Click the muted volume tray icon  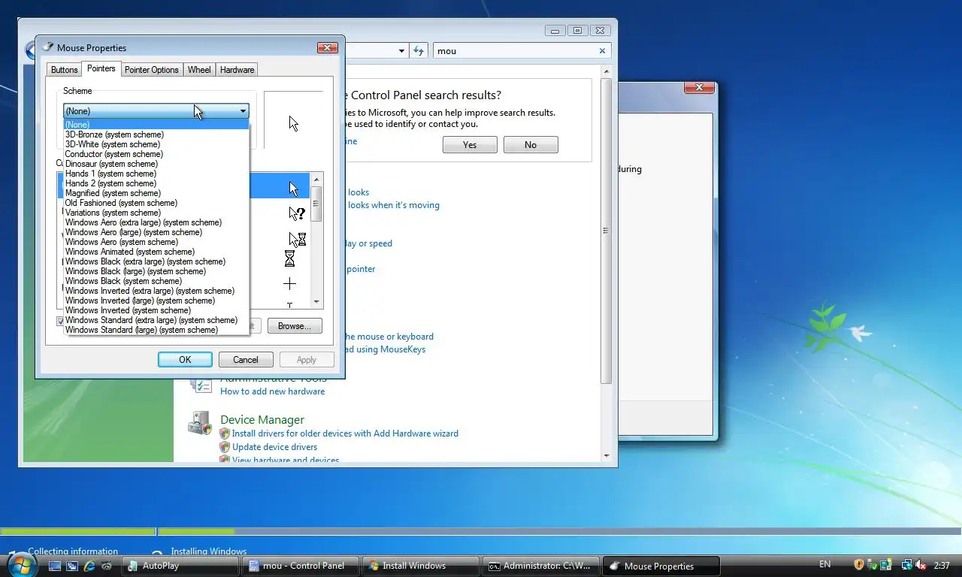pyautogui.click(x=921, y=565)
